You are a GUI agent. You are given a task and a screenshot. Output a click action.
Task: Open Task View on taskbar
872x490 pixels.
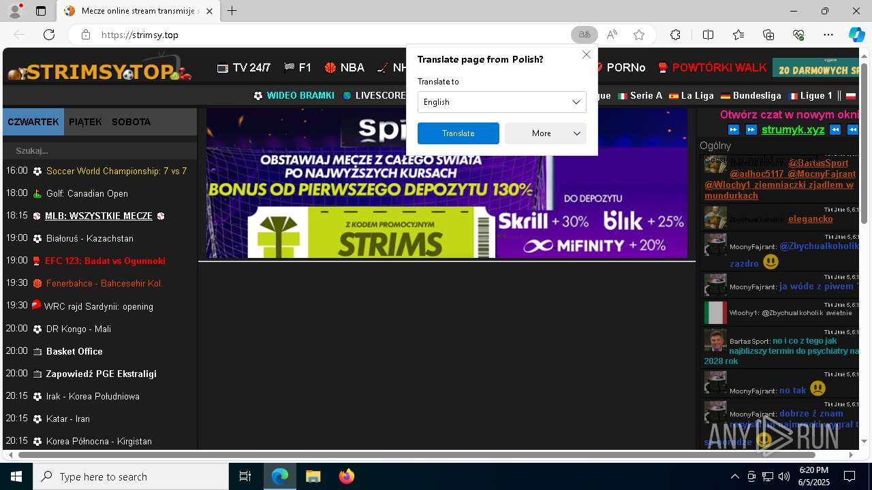[245, 476]
